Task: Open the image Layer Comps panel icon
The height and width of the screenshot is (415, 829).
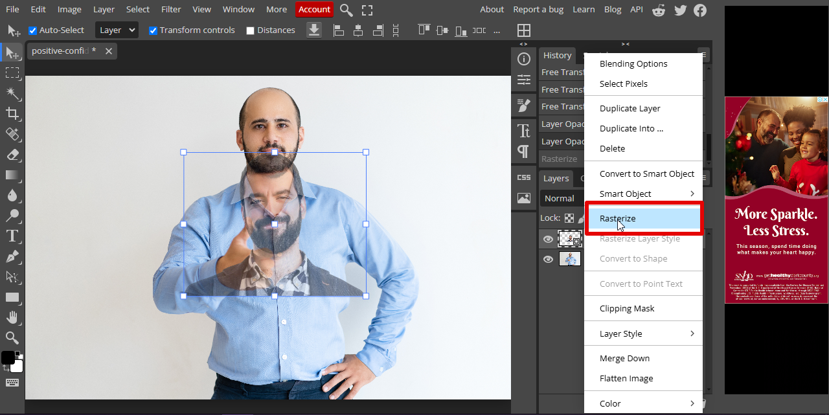Action: coord(524,198)
